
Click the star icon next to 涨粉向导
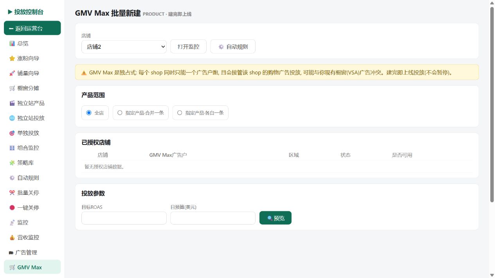pos(12,59)
